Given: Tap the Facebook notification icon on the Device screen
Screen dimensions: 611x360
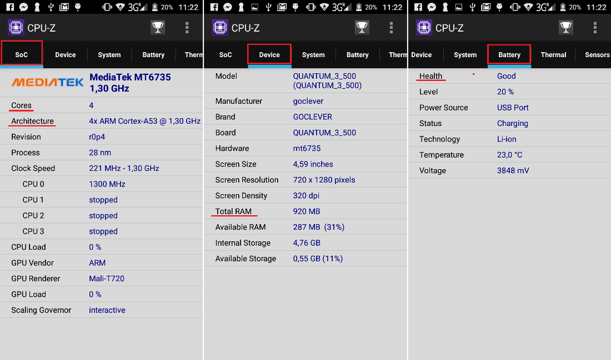Looking at the screenshot, I should coord(214,7).
